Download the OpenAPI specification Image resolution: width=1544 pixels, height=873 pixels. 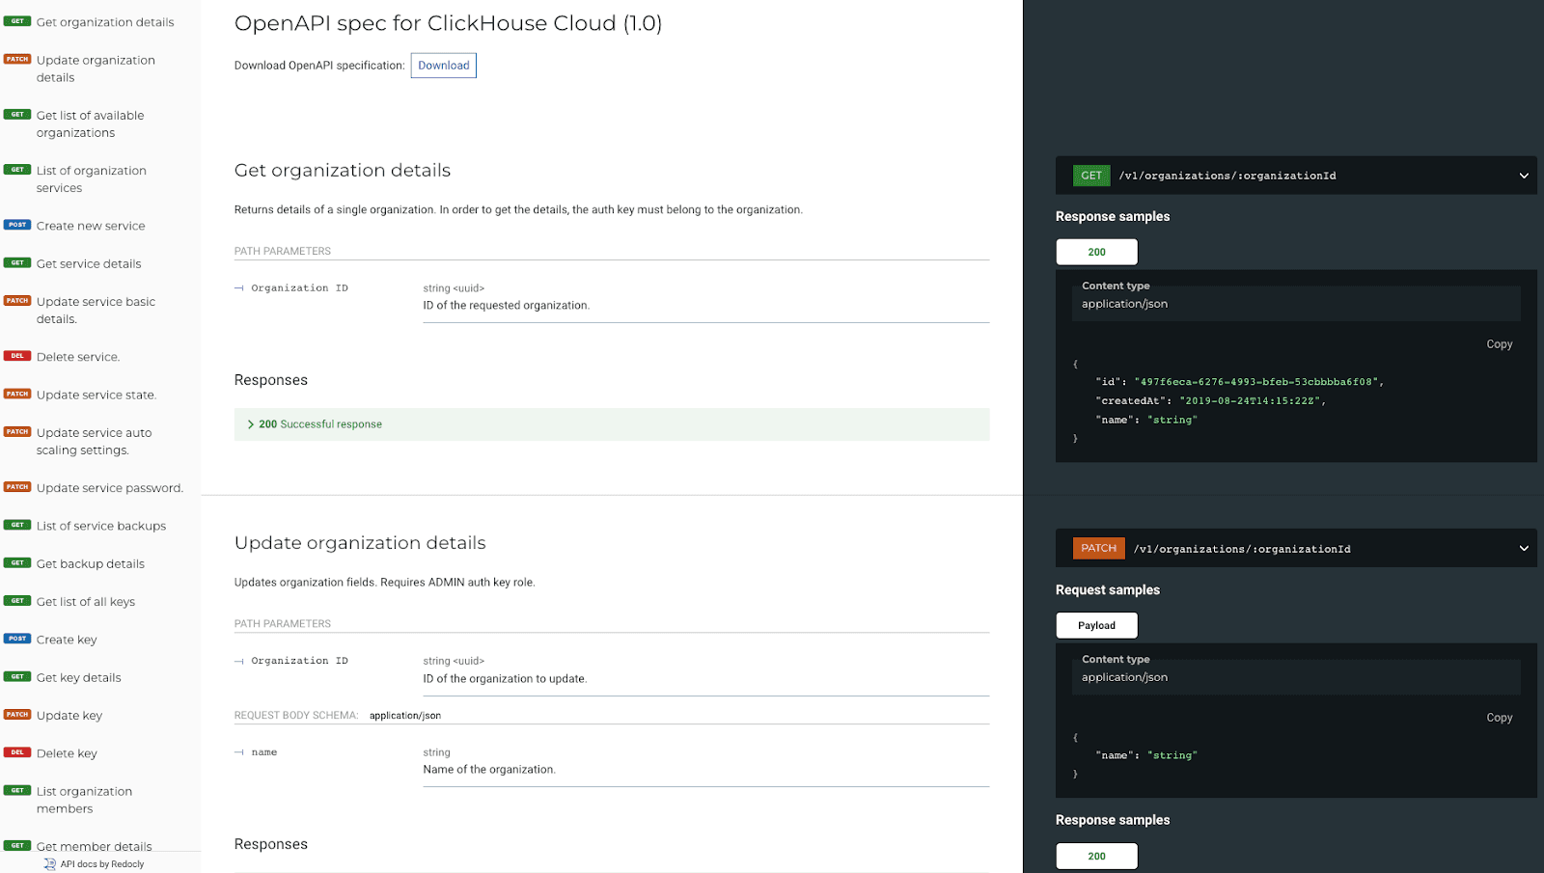point(443,66)
